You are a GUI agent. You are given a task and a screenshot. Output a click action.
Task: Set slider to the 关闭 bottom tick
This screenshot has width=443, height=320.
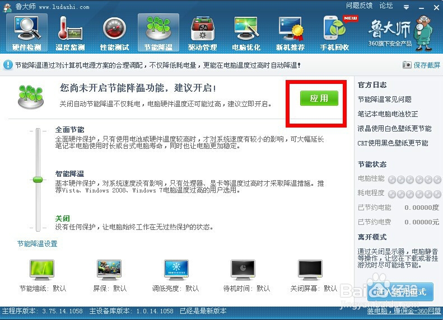38,228
